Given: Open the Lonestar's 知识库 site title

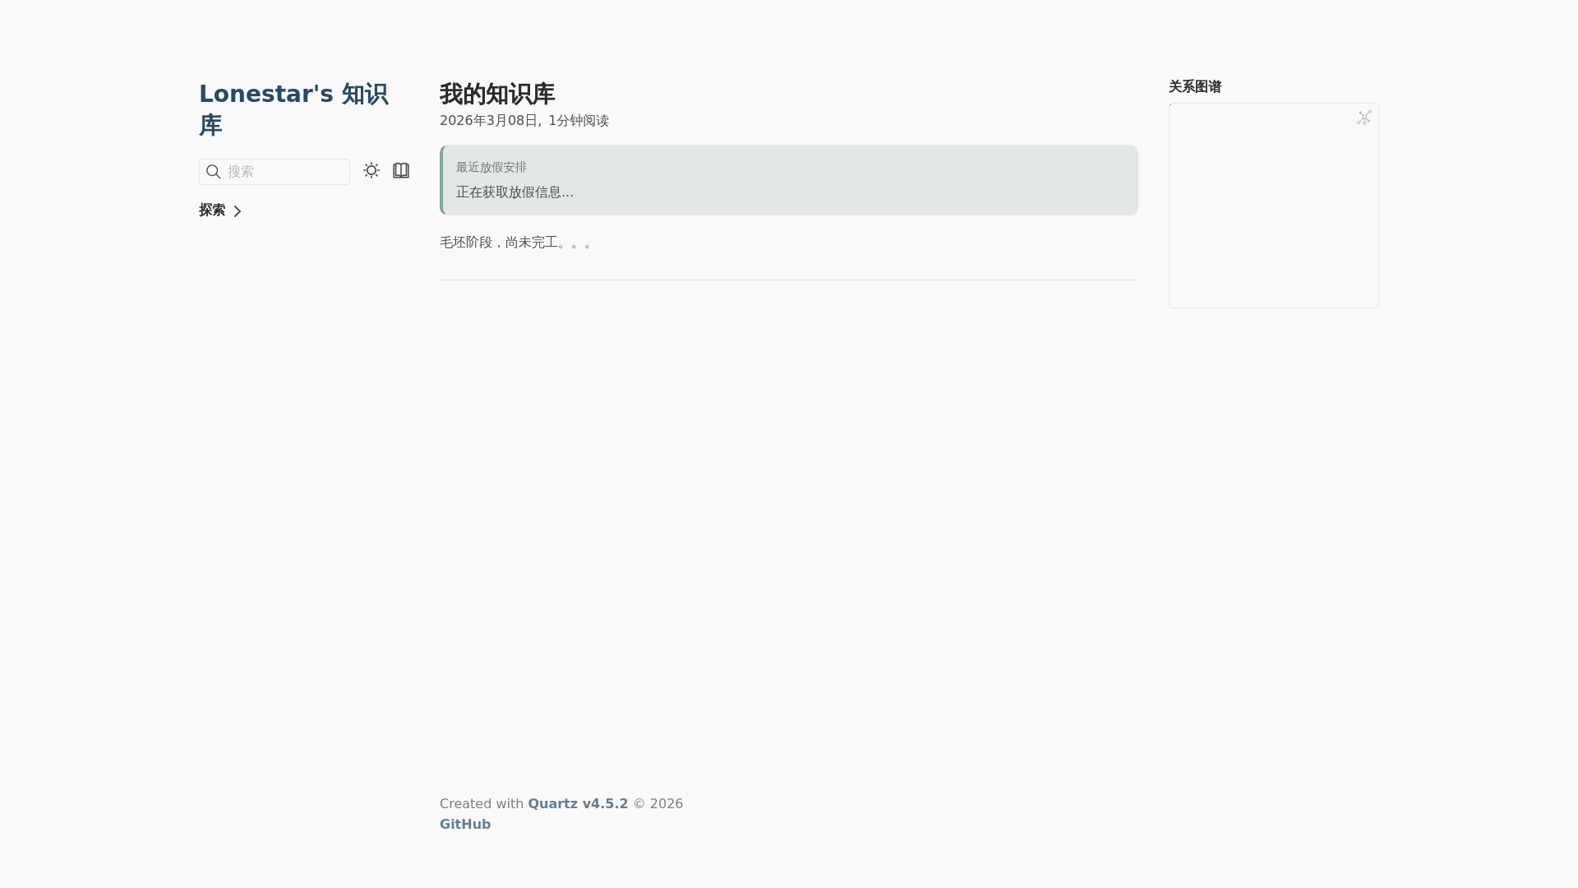Looking at the screenshot, I should pyautogui.click(x=293, y=109).
